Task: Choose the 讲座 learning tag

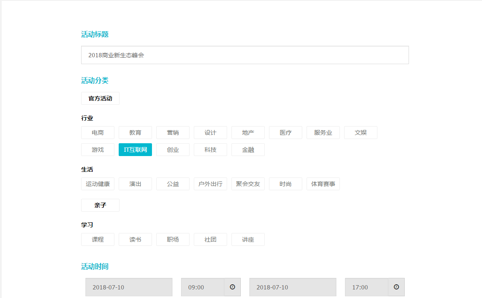Action: (x=248, y=239)
